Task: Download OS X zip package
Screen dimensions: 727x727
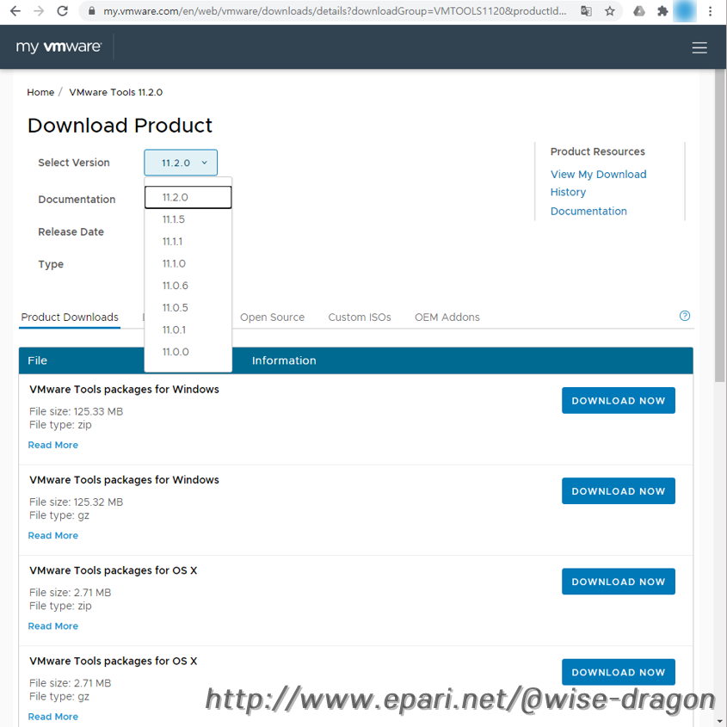Action: pyautogui.click(x=618, y=582)
